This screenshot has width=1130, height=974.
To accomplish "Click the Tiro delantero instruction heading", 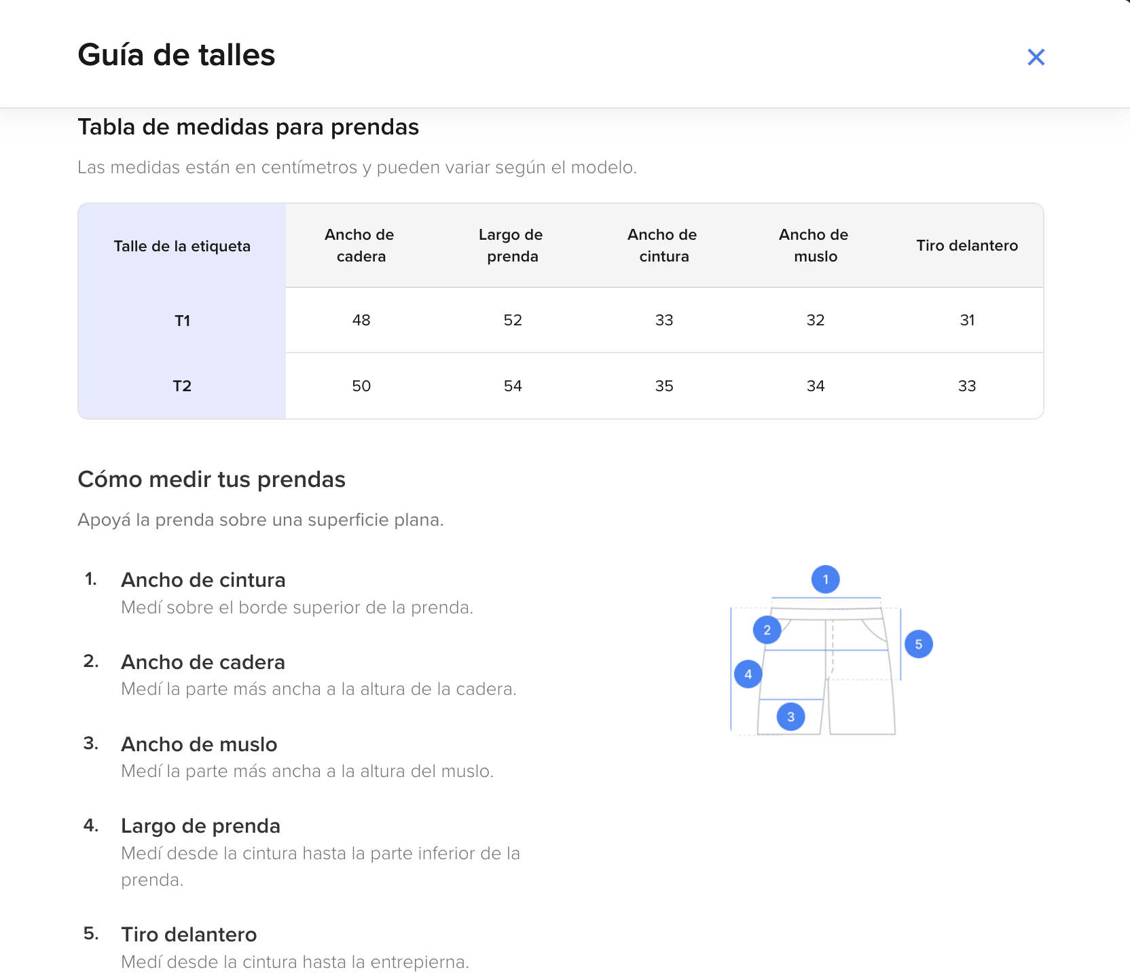I will coord(189,935).
